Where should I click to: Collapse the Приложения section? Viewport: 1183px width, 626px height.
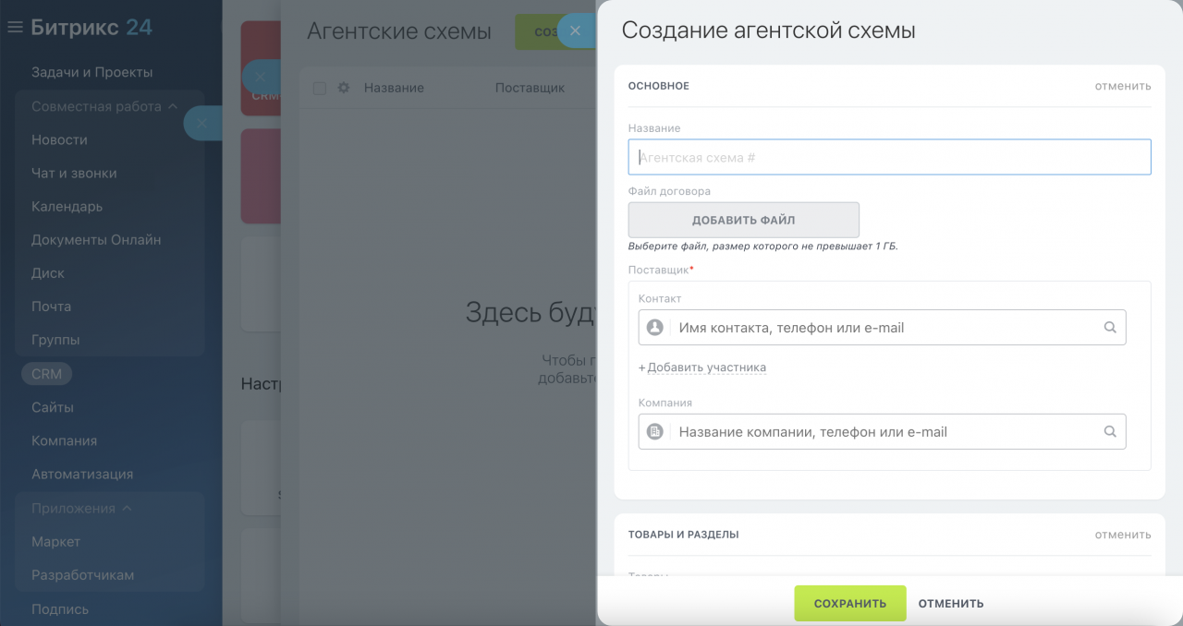(x=127, y=508)
